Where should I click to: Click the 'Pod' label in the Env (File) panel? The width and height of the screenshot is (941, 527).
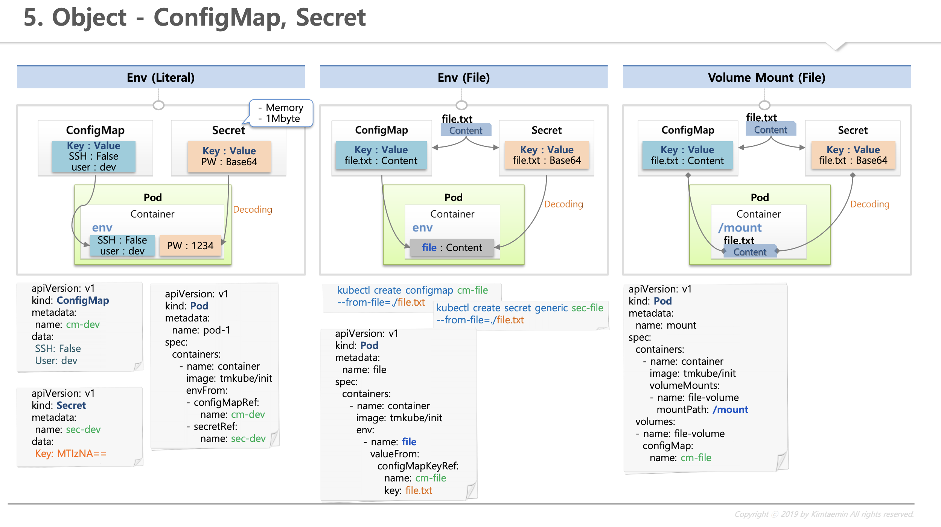(454, 197)
